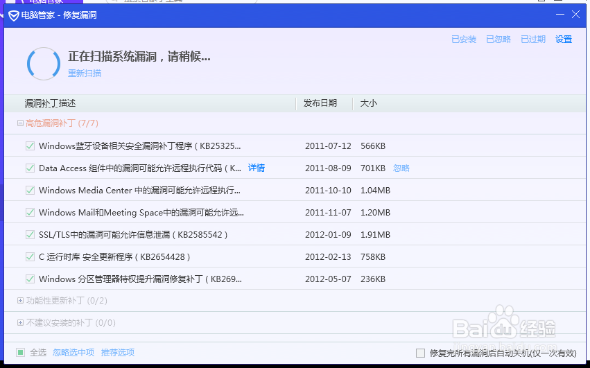Image resolution: width=590 pixels, height=368 pixels.
Task: Click the size value 1.04MB
Action: [375, 191]
